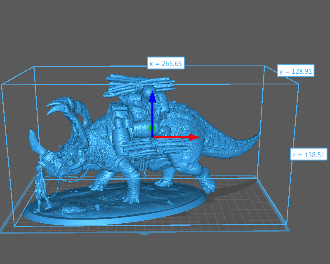Click the creature's rounded belly
Screen dimensions: 330x264
coord(181,159)
